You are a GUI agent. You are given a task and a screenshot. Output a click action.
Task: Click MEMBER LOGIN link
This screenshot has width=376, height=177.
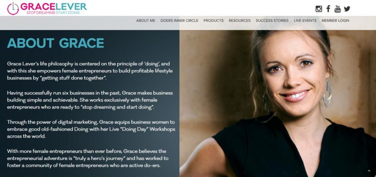pyautogui.click(x=335, y=20)
